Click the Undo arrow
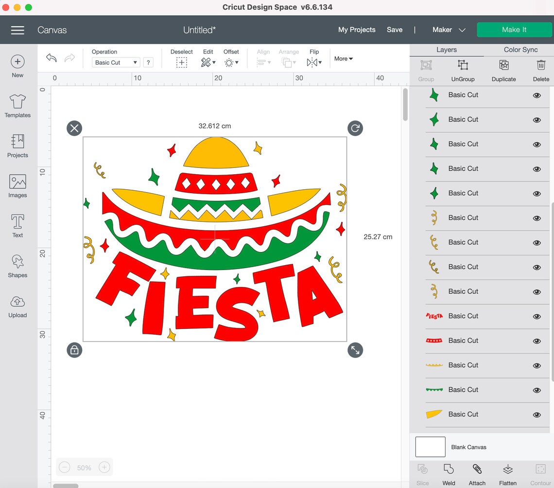The image size is (554, 488). click(51, 57)
